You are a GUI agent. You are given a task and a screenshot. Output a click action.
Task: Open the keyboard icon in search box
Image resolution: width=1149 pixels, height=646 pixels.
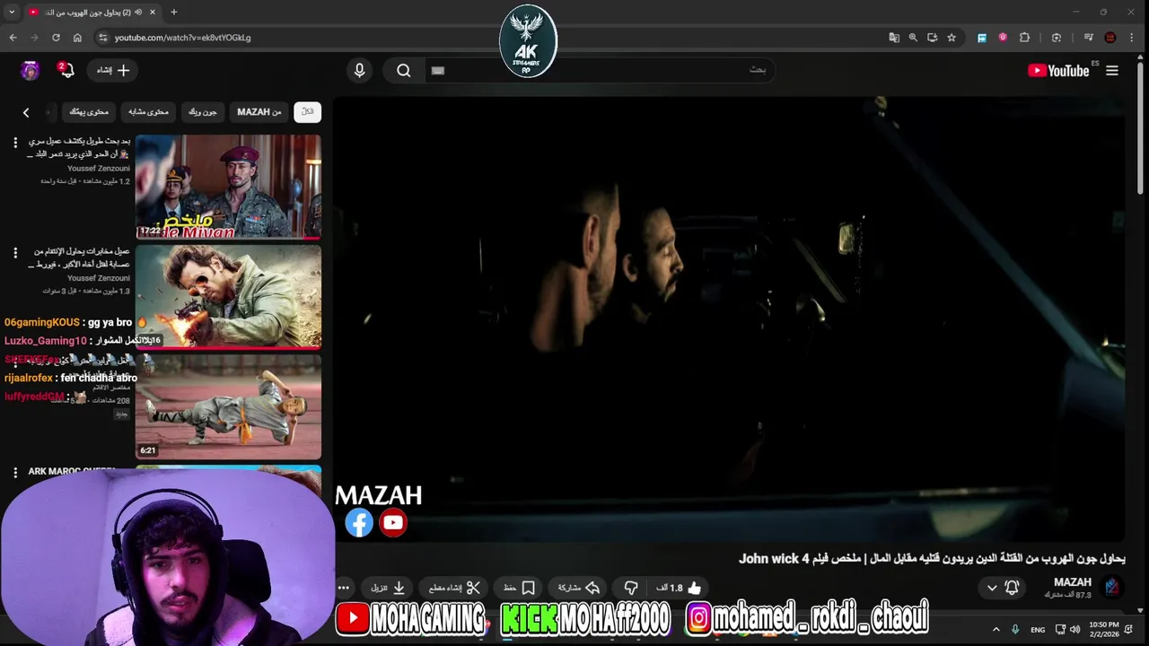coord(438,70)
